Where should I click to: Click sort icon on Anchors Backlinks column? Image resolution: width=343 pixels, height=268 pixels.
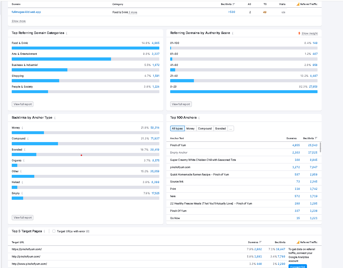(x=316, y=138)
